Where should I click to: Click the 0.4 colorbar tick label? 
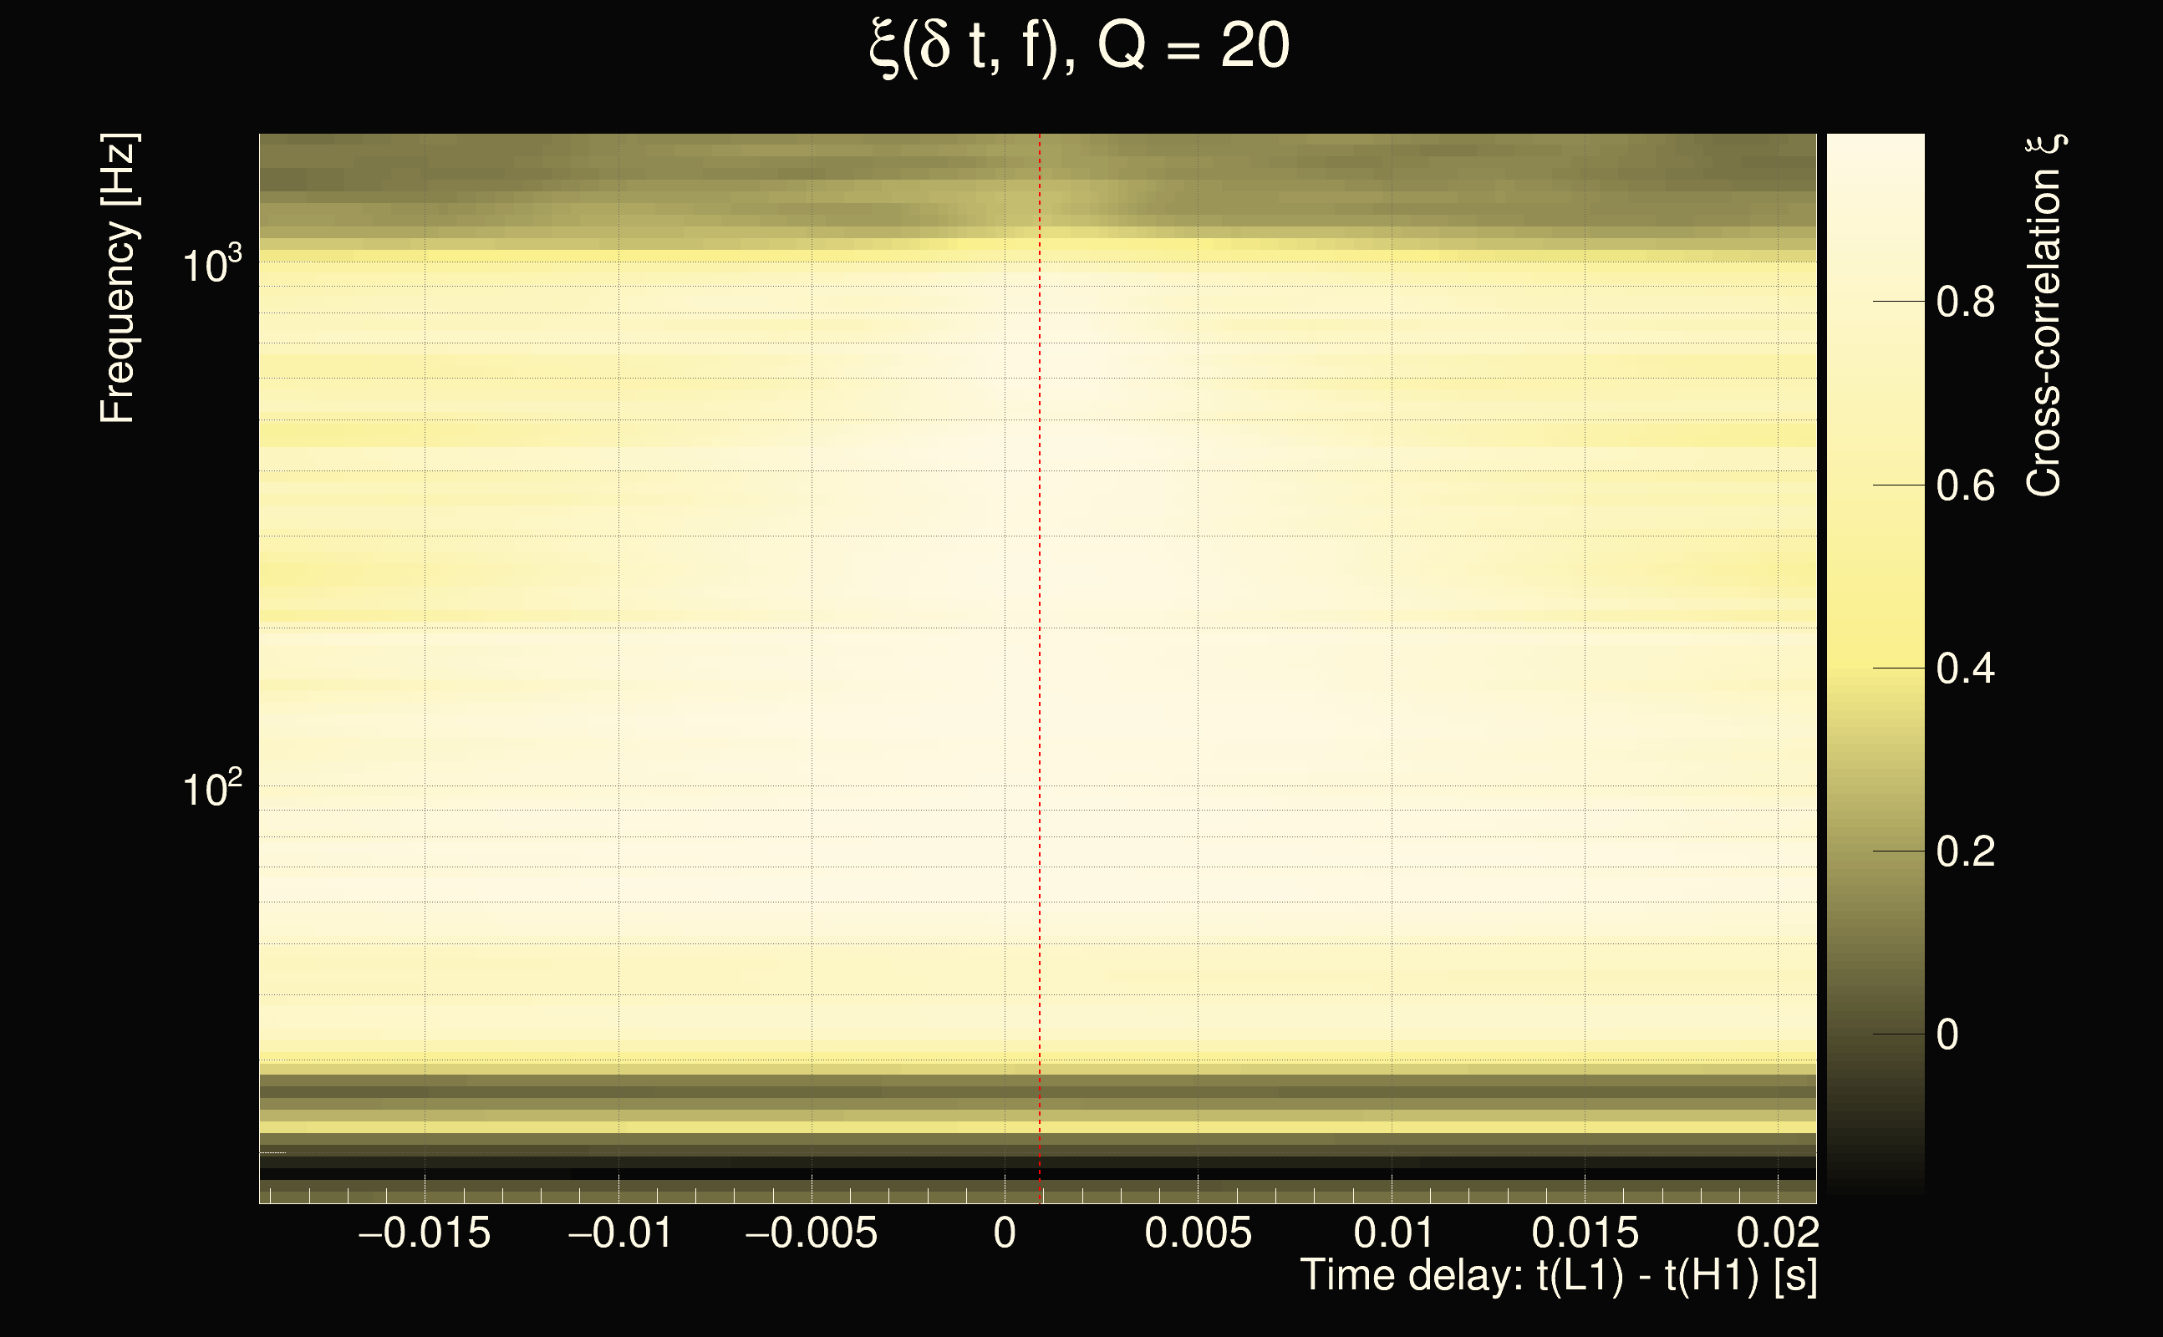click(1965, 669)
